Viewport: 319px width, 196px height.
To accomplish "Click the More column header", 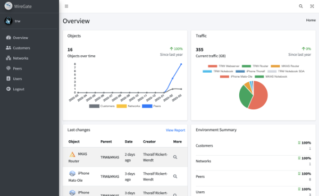I will (x=178, y=141).
